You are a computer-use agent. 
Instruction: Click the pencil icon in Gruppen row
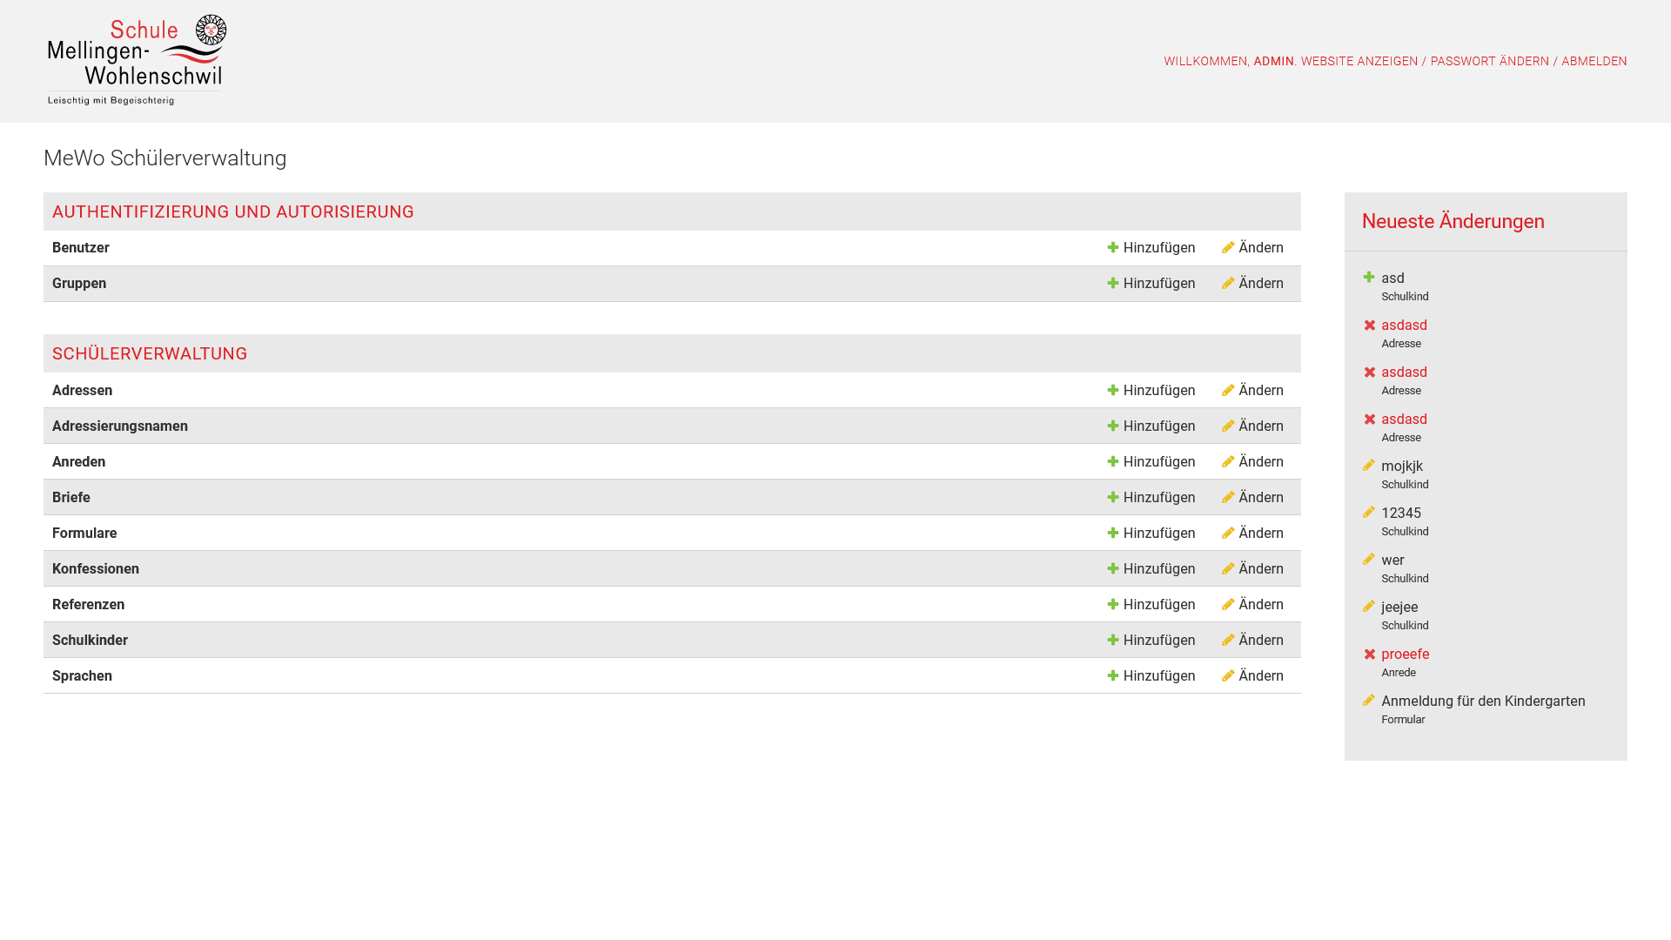click(x=1228, y=284)
